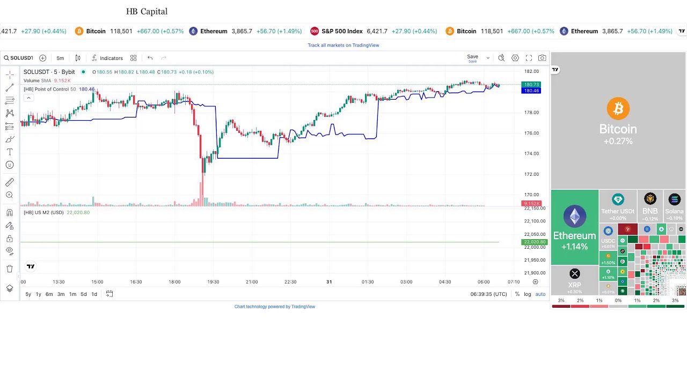Switch to the 3m date range

point(61,294)
